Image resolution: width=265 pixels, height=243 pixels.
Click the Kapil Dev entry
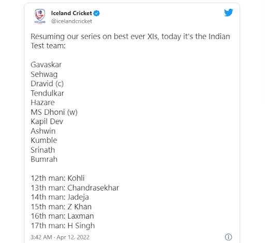click(47, 122)
